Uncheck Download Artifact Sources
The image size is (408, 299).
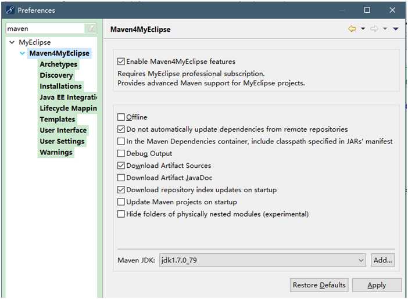click(x=121, y=165)
